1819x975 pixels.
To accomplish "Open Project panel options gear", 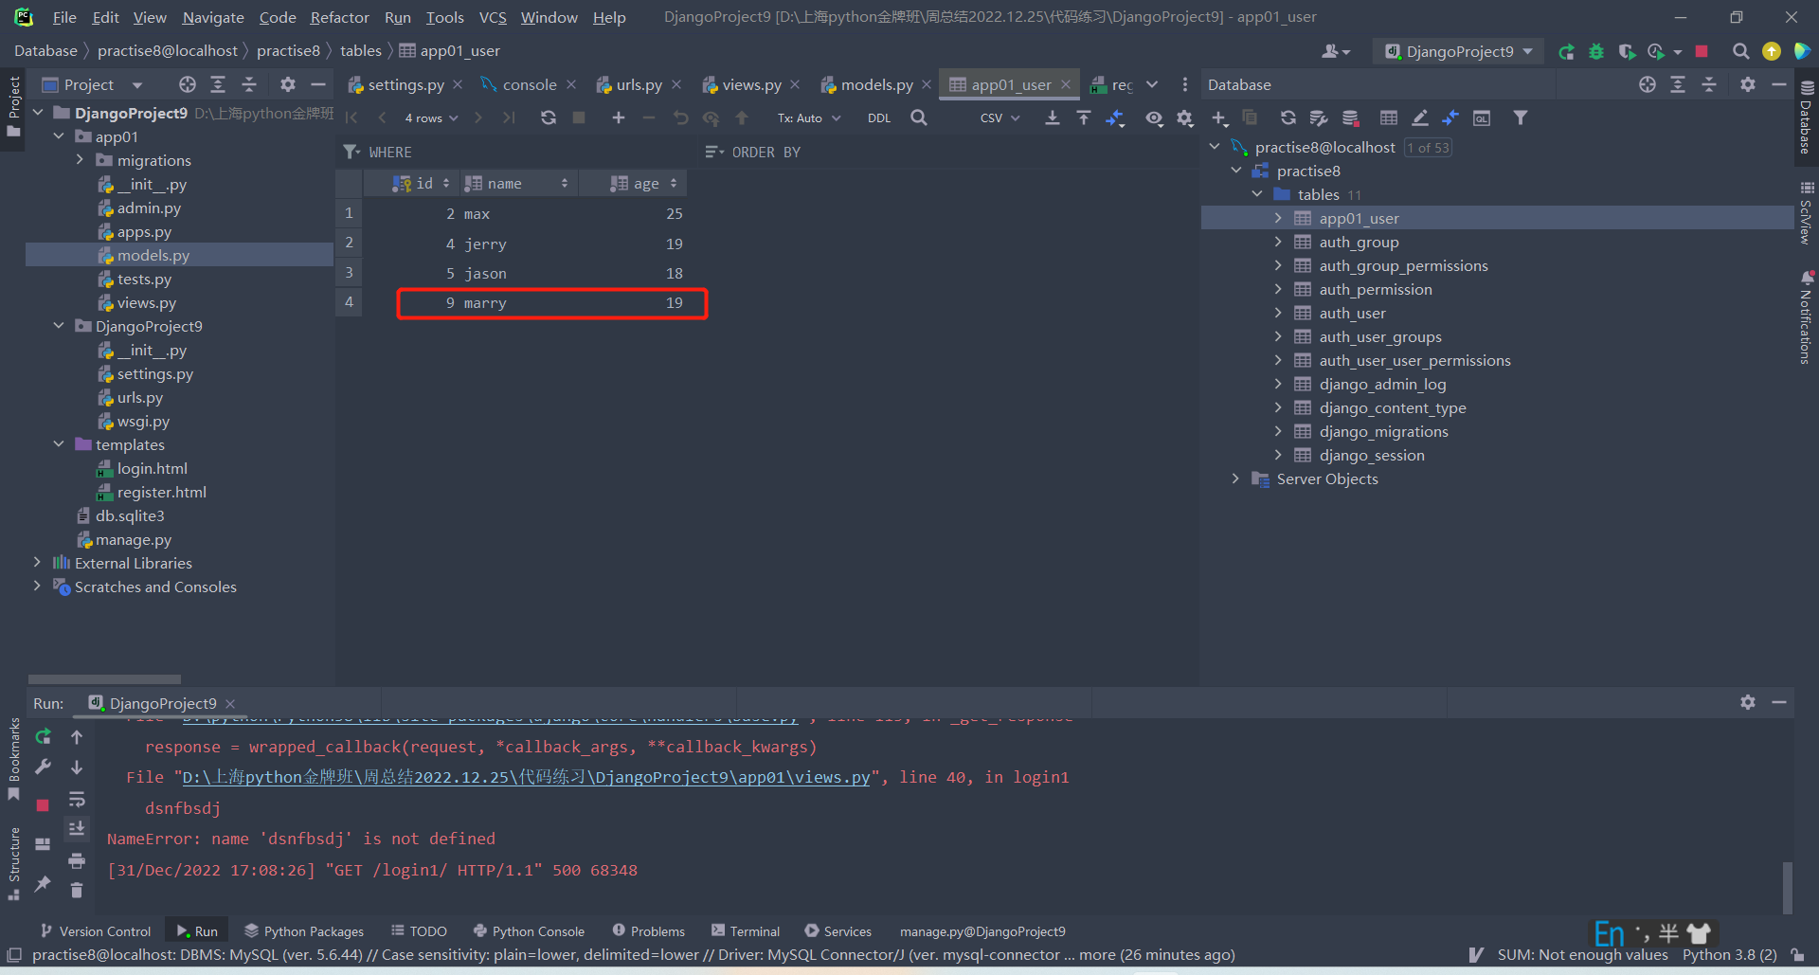I will tap(288, 84).
